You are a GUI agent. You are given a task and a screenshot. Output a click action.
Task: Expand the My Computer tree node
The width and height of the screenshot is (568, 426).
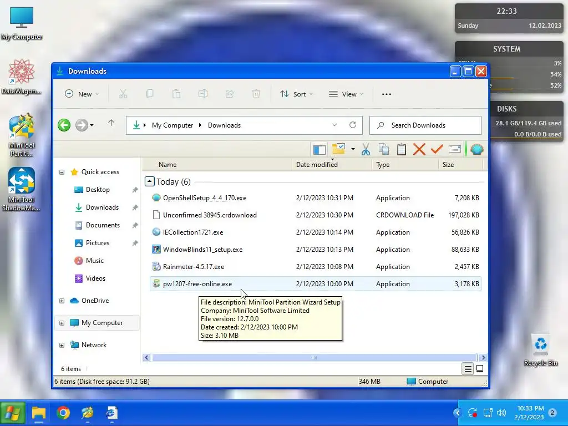[x=62, y=323]
